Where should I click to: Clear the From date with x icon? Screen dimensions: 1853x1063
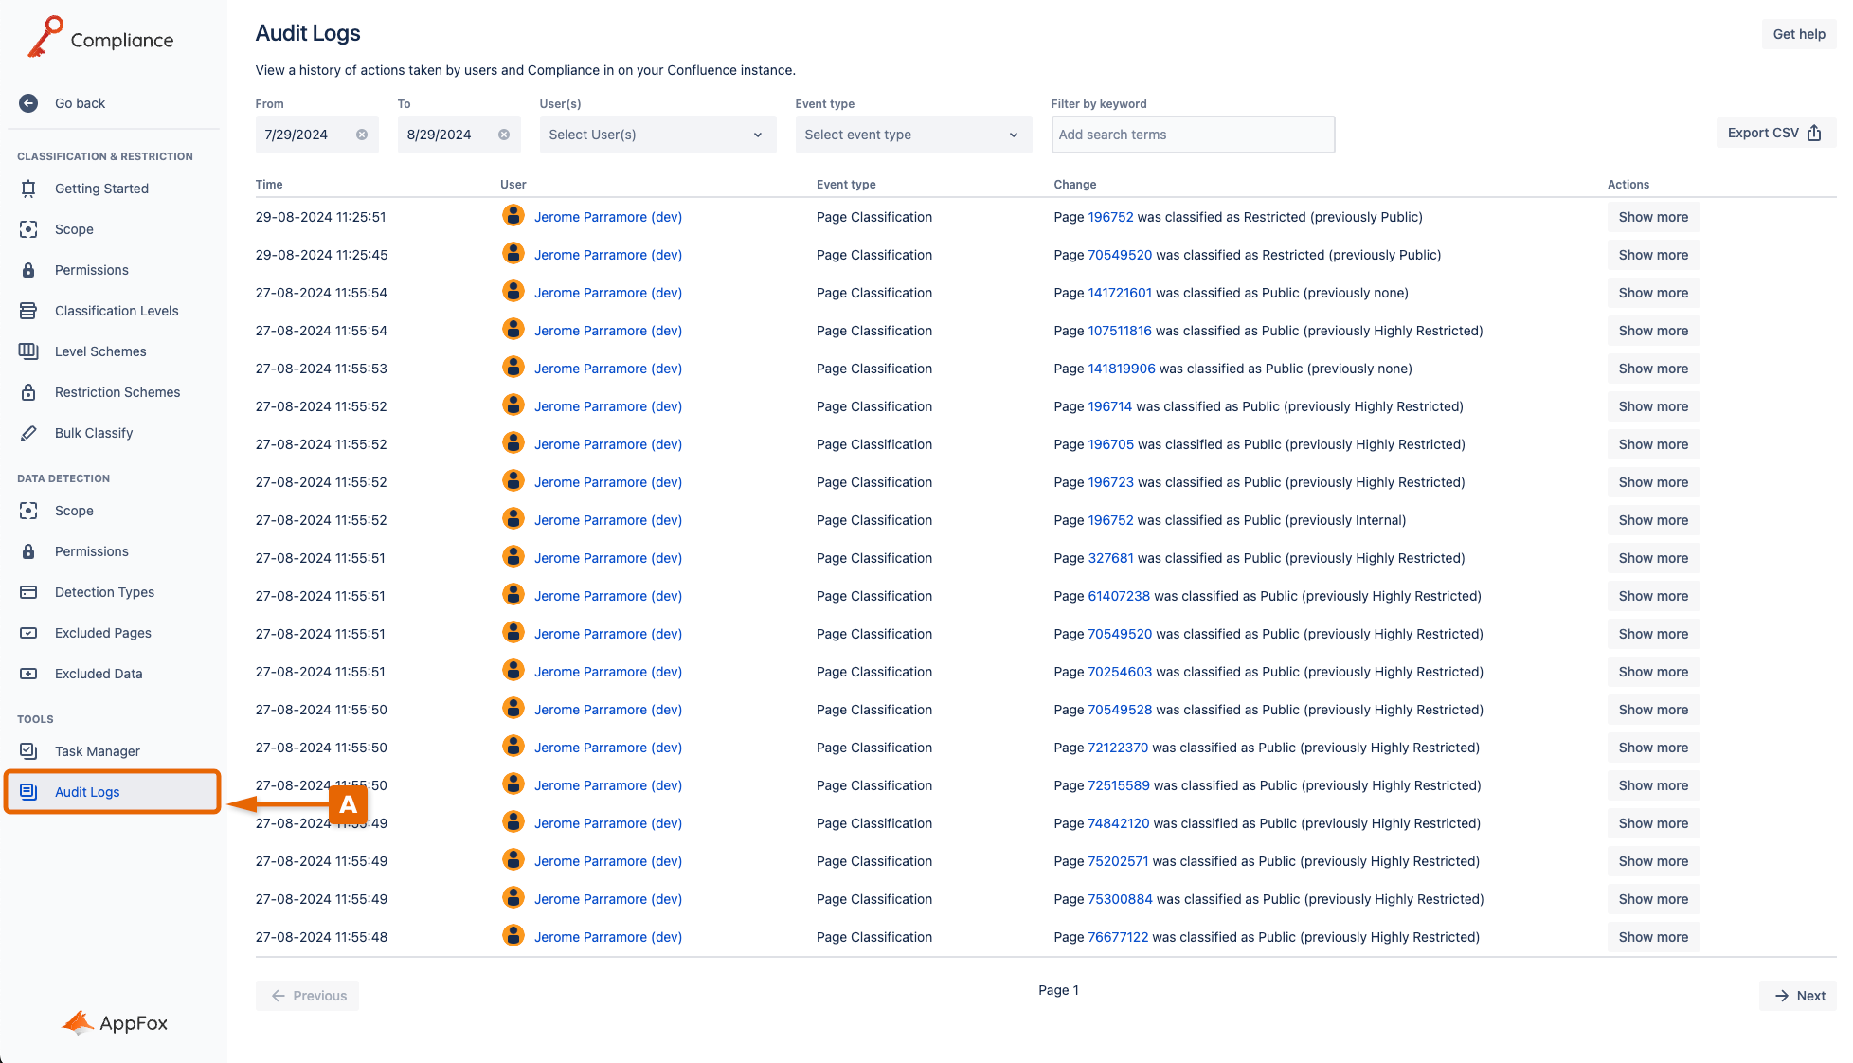pos(362,135)
